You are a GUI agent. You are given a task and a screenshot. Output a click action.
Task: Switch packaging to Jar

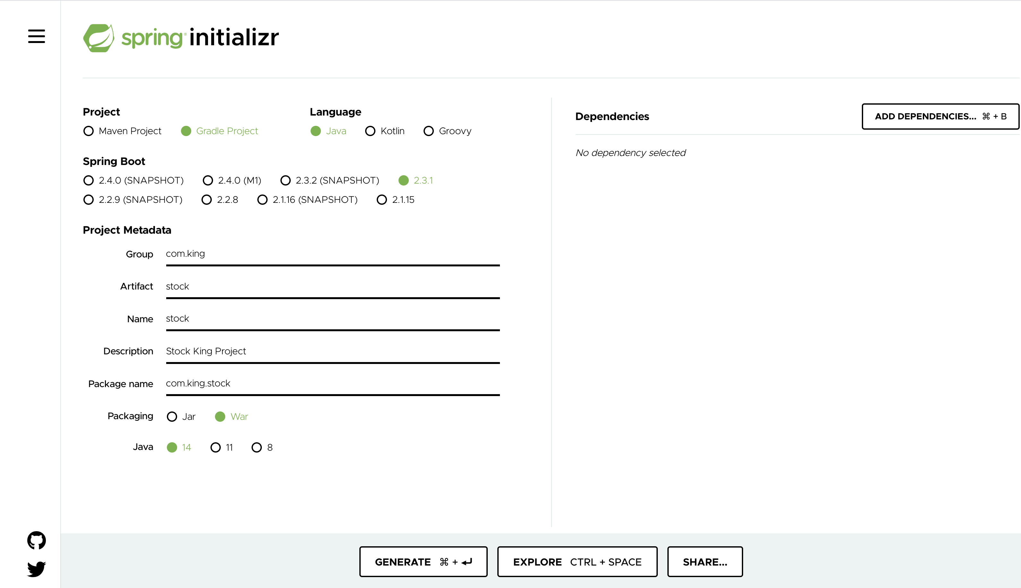point(172,417)
